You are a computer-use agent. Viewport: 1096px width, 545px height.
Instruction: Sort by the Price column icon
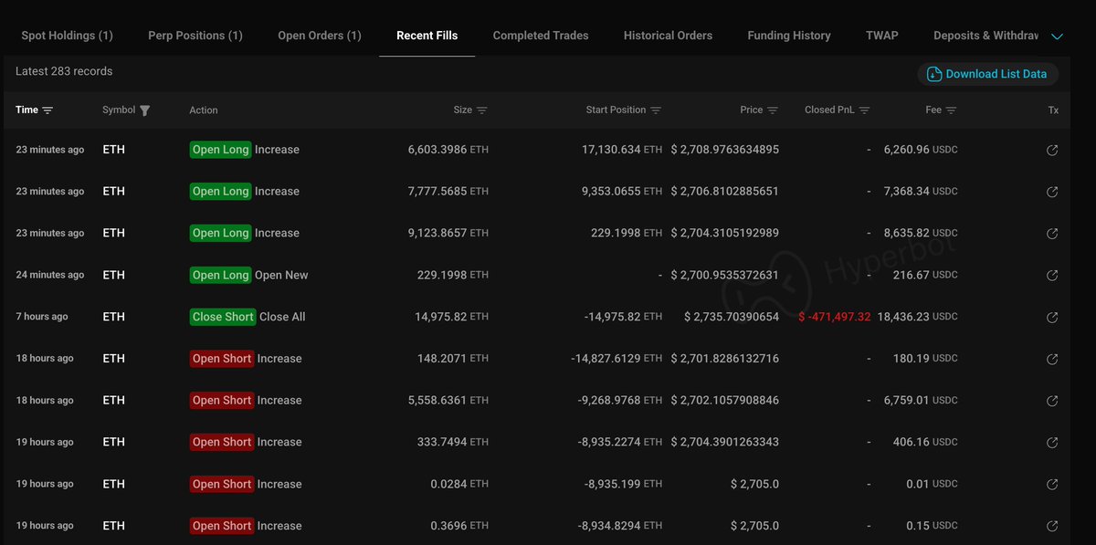point(772,110)
